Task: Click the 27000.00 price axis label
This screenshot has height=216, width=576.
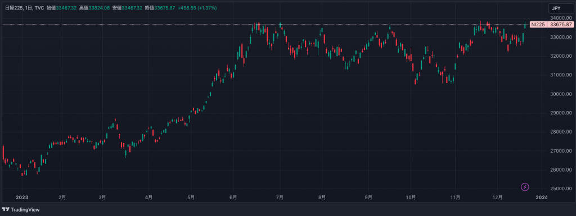Action: [x=561, y=151]
